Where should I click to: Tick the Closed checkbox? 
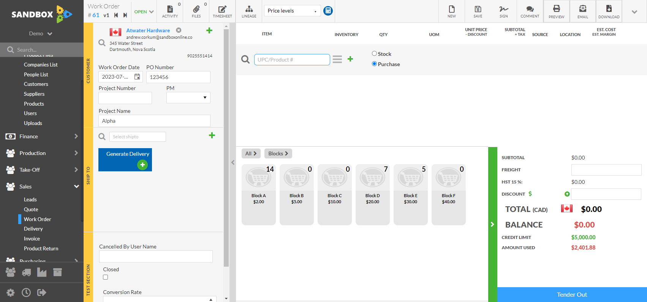[106, 277]
